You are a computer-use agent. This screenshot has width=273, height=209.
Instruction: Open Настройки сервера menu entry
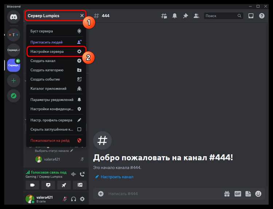(x=56, y=52)
